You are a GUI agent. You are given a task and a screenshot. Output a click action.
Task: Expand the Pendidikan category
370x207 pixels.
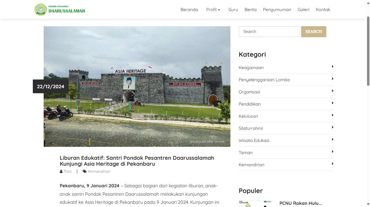click(333, 103)
